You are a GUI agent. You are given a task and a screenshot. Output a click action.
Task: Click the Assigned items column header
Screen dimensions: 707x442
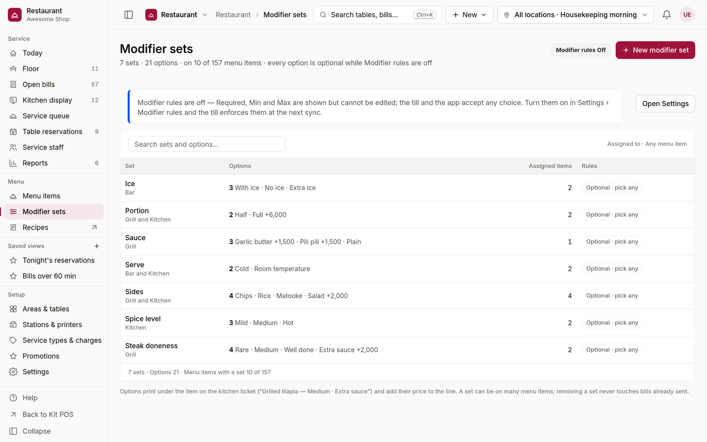click(x=550, y=166)
